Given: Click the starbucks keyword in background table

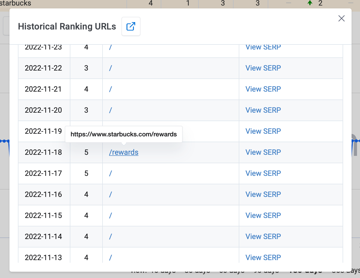Looking at the screenshot, I should pyautogui.click(x=15, y=3).
